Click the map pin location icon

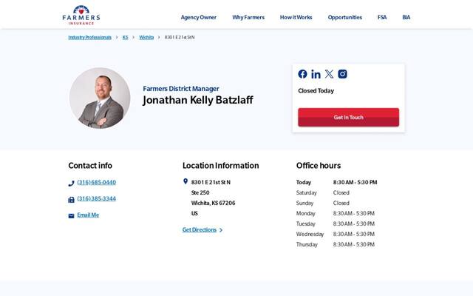[x=186, y=181]
